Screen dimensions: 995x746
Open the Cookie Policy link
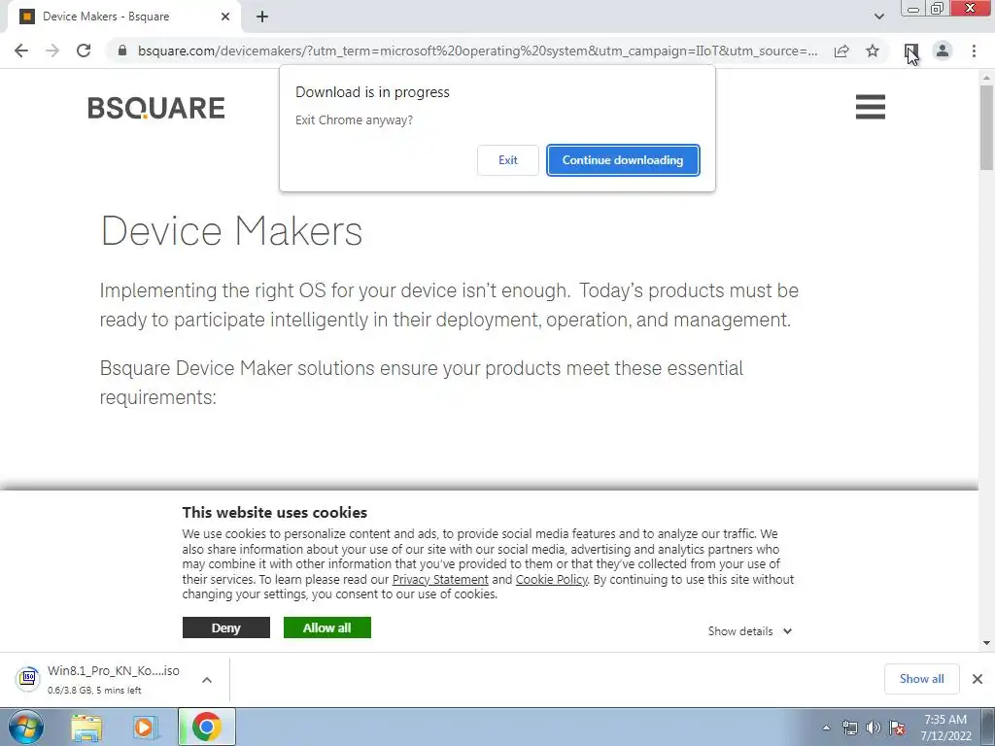tap(551, 579)
